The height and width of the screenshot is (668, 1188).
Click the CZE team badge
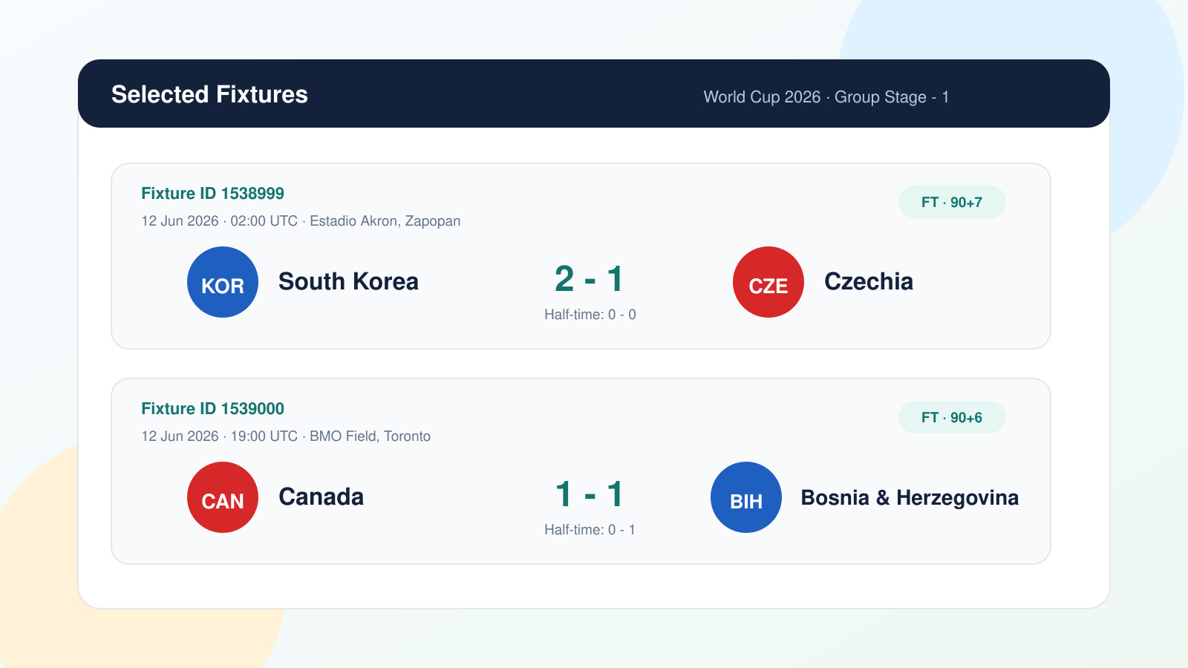click(x=768, y=282)
